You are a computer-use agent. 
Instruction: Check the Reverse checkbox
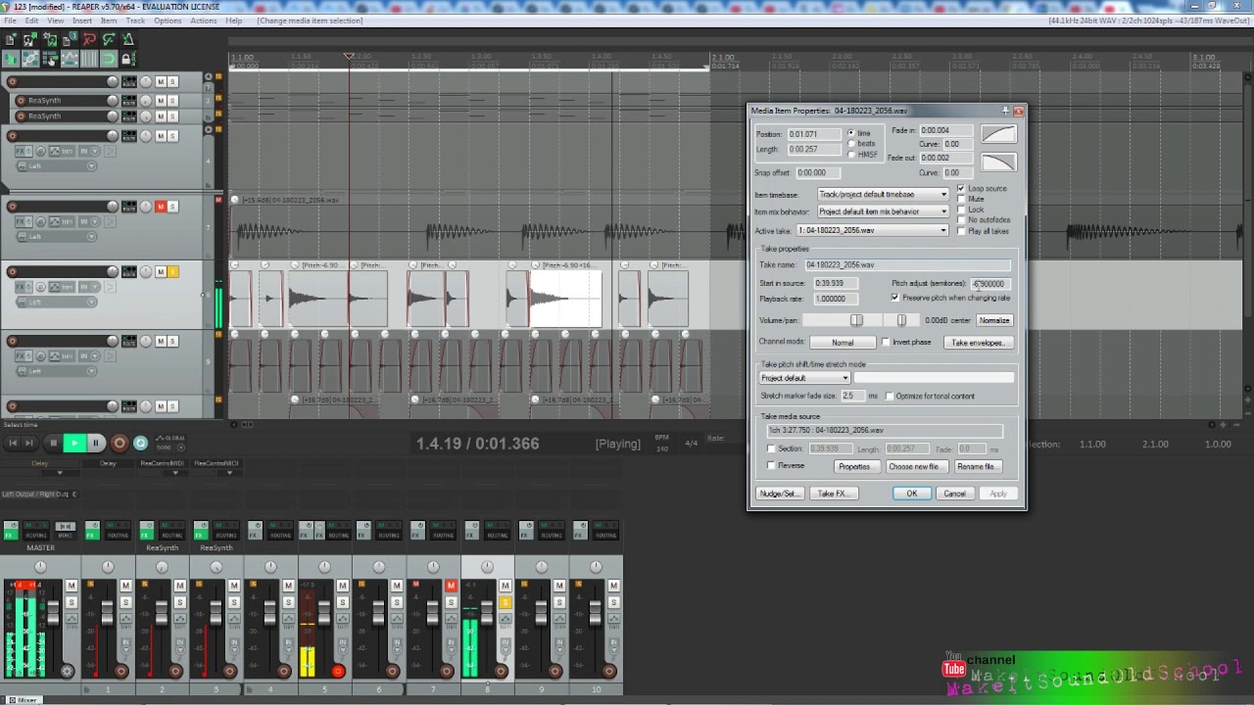coord(771,465)
